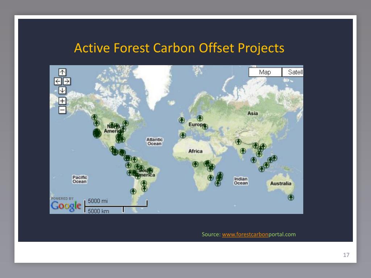Click the slide number 17

pyautogui.click(x=346, y=255)
